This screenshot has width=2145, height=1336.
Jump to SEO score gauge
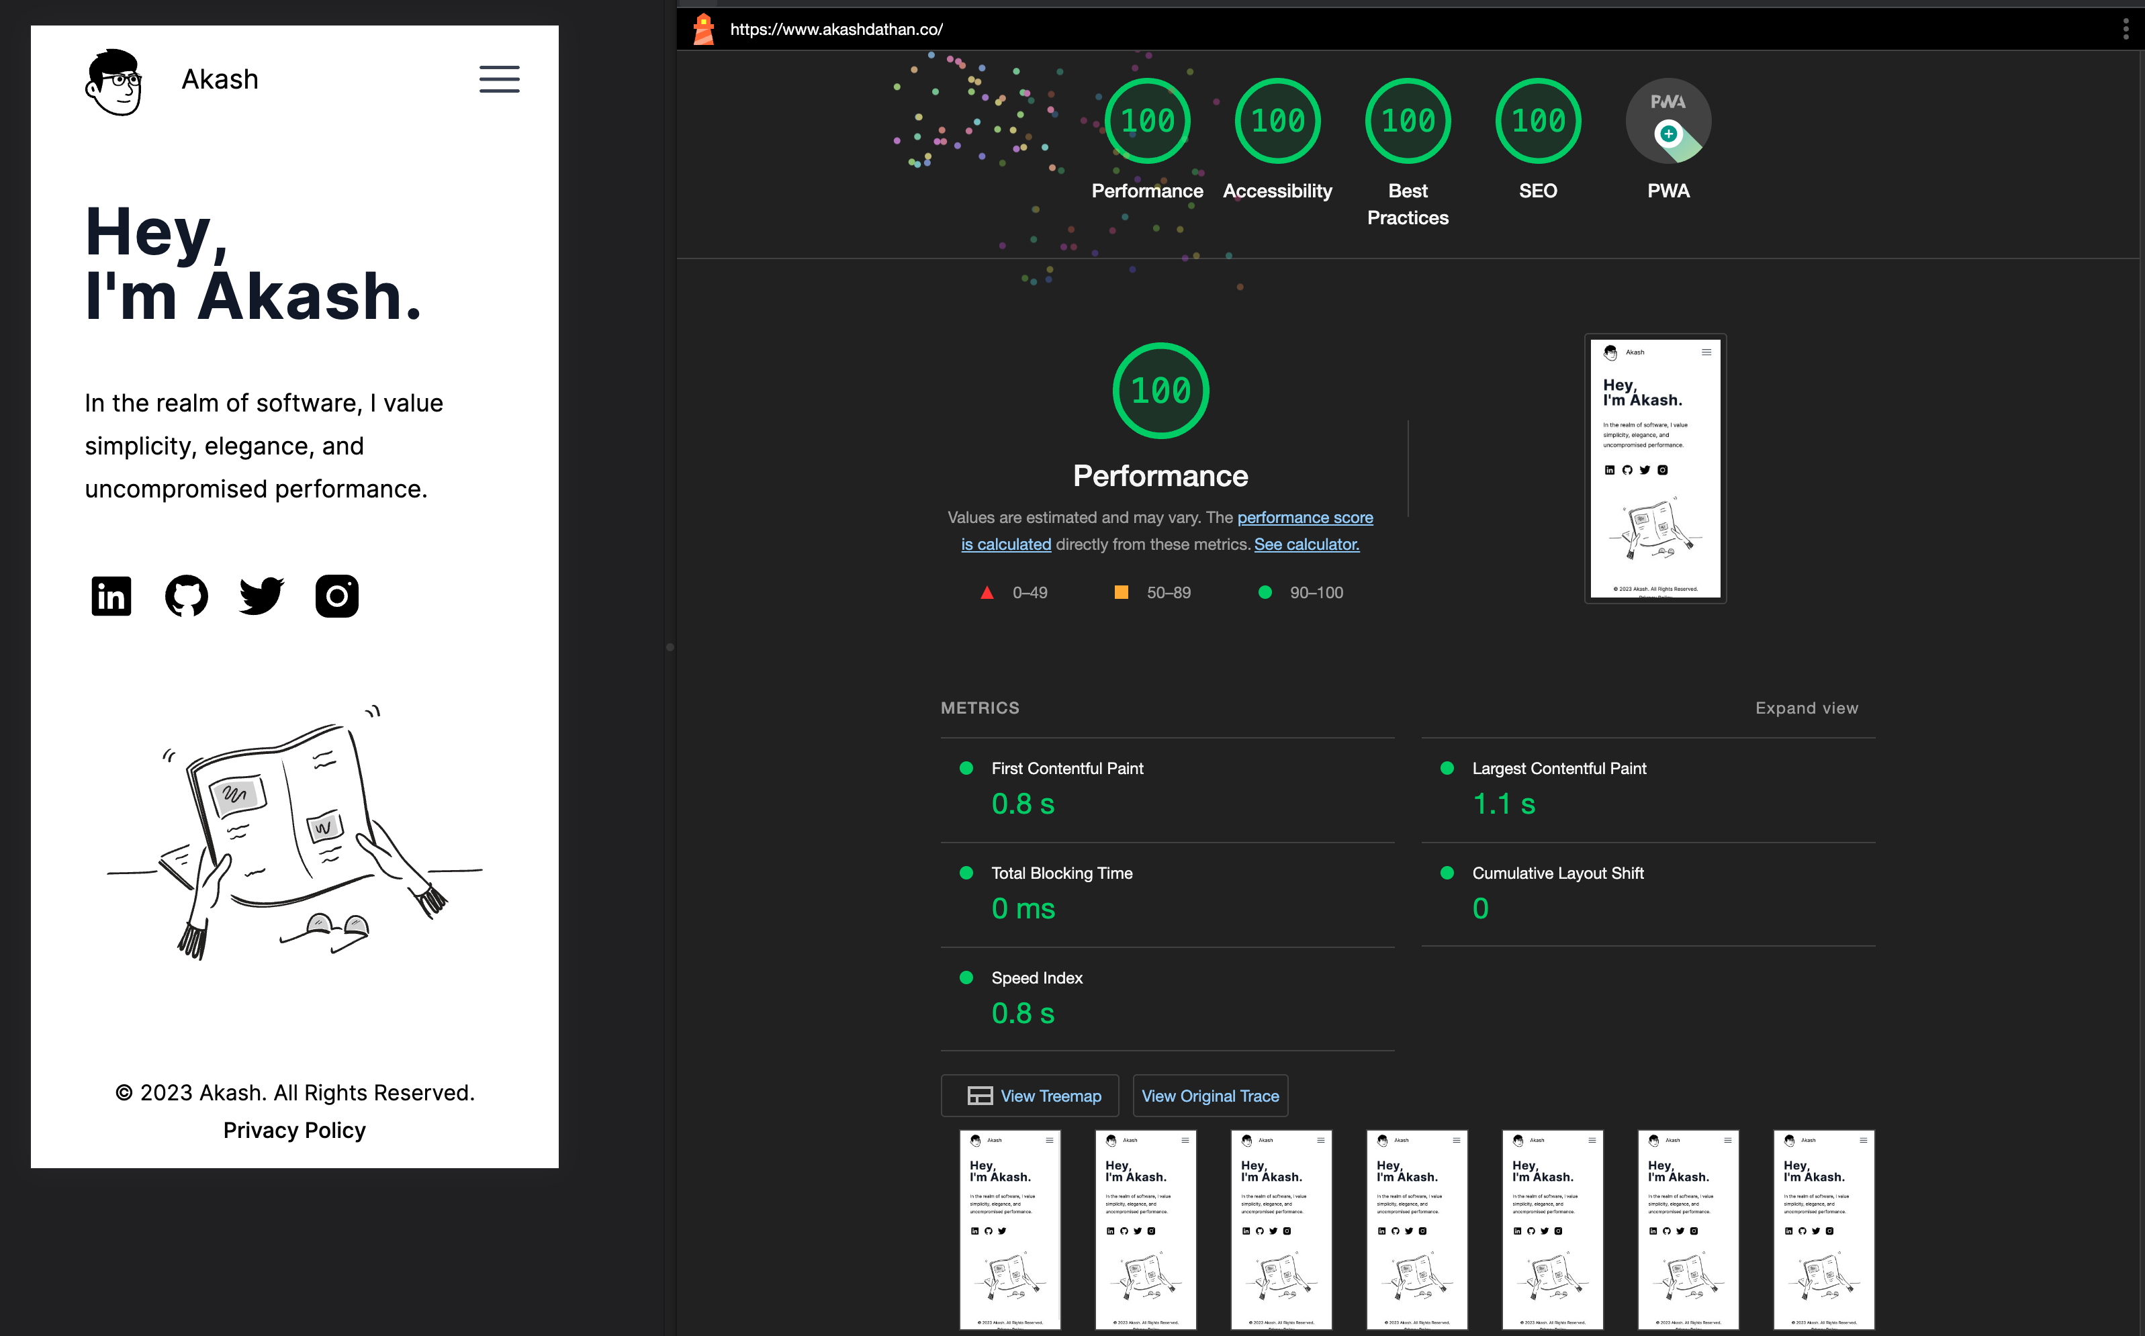(1538, 122)
